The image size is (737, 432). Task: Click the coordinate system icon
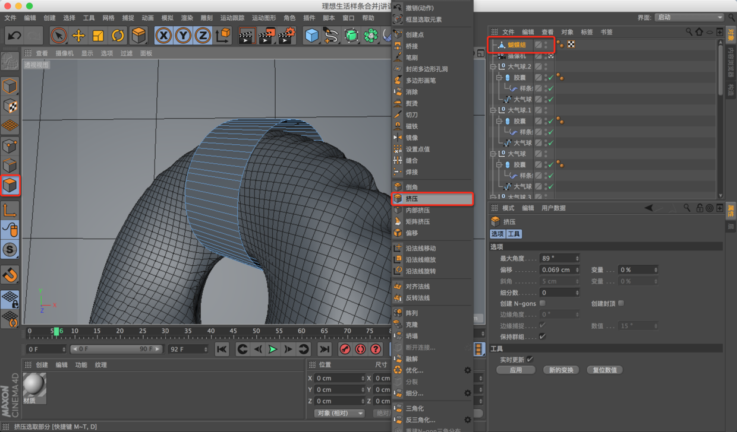(x=223, y=36)
